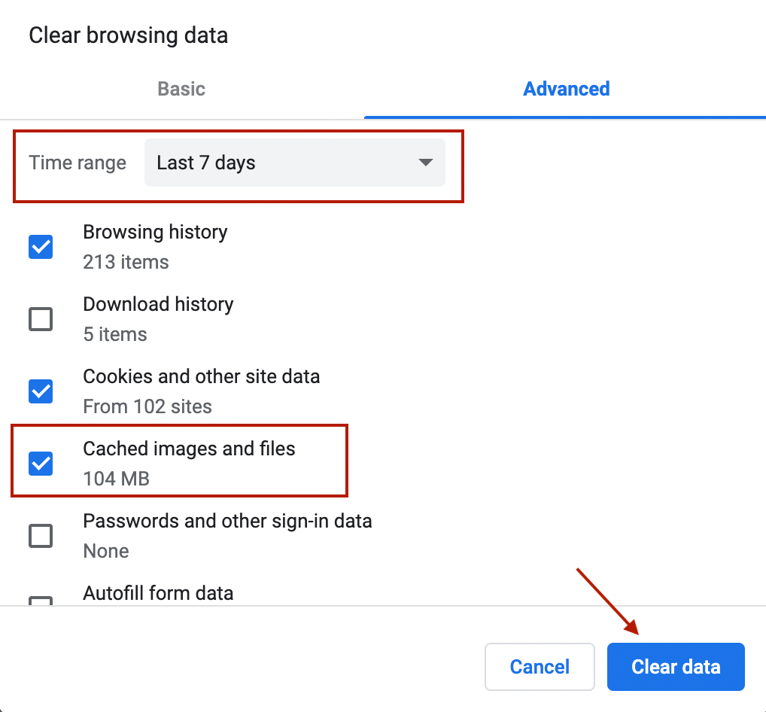
Task: Enable the Download history checkbox
Action: (x=41, y=319)
